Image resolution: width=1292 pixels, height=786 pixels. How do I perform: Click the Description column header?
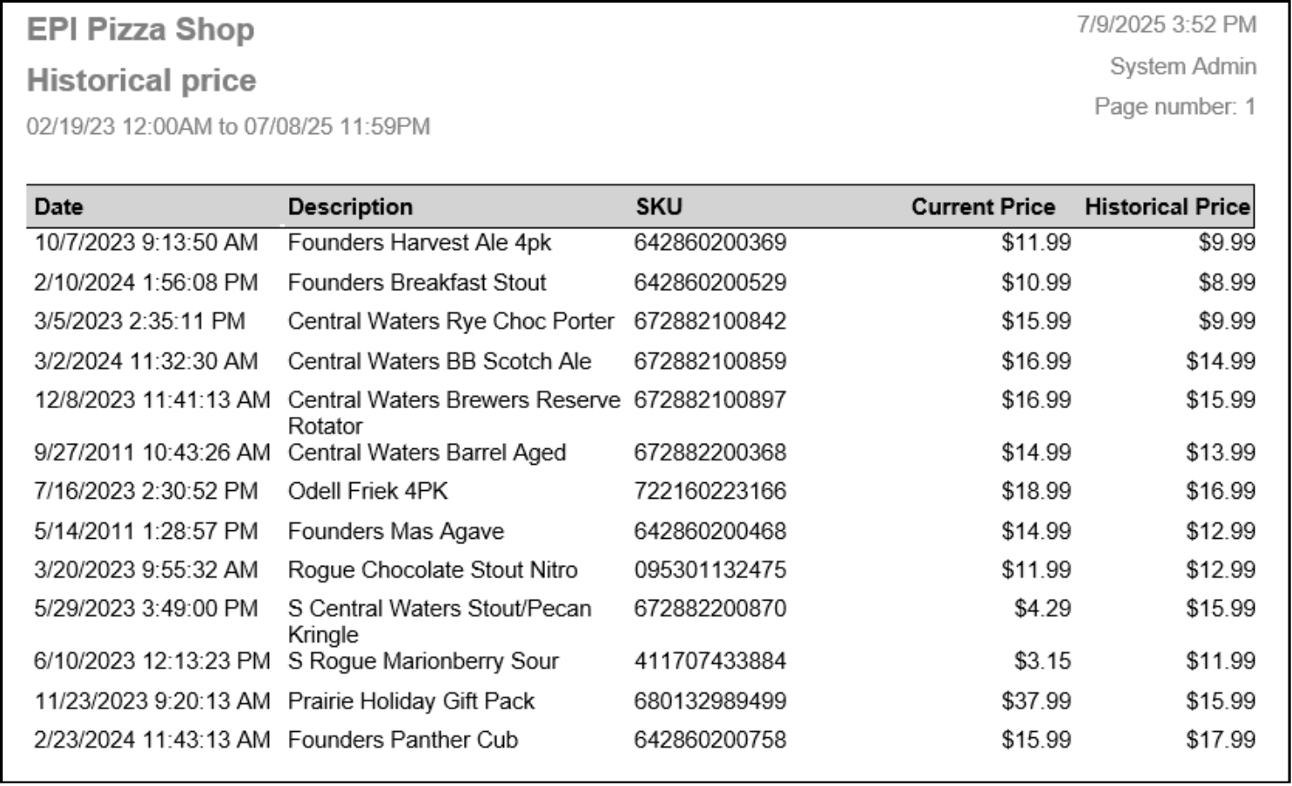point(350,207)
